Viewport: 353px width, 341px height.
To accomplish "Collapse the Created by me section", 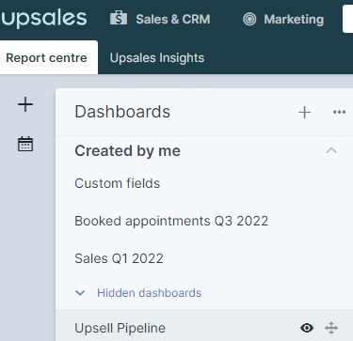I will coord(331,150).
